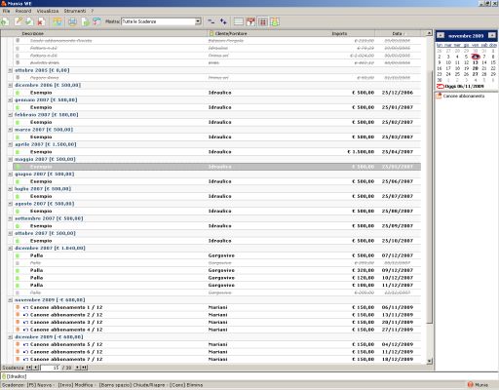Viewport: 499px width, 390px height.
Task: Jump to last record in navigator
Action: point(84,368)
